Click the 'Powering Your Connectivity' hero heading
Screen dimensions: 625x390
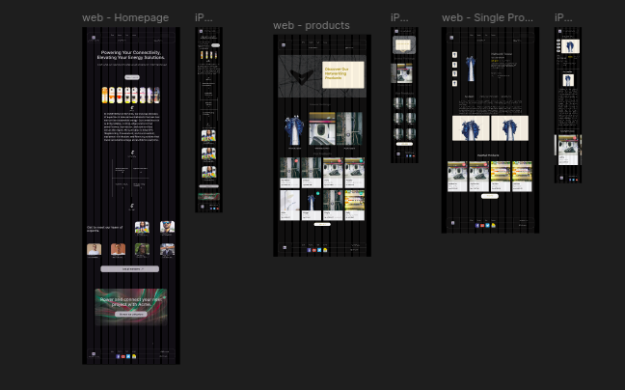(131, 55)
